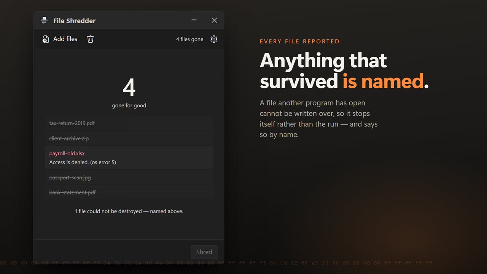This screenshot has height=274, width=487.
Task: Click the 'Access is denied. (os error 5)' message
Action: pyautogui.click(x=83, y=162)
